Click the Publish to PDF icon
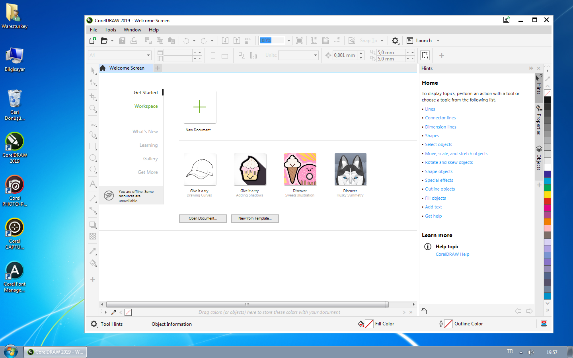Viewport: 573px width, 358px height. pyautogui.click(x=248, y=41)
